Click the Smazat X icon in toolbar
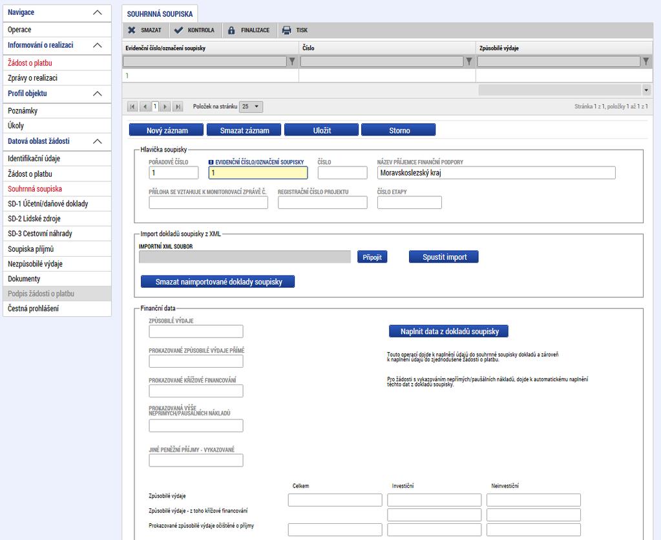Screen dimensions: 661x540 pyautogui.click(x=132, y=30)
